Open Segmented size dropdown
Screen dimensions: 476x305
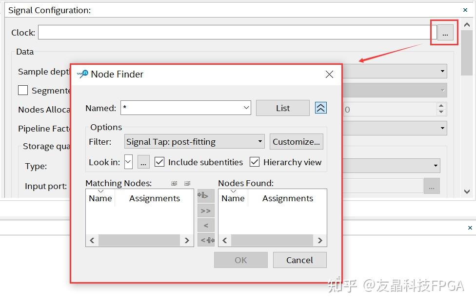[x=442, y=90]
